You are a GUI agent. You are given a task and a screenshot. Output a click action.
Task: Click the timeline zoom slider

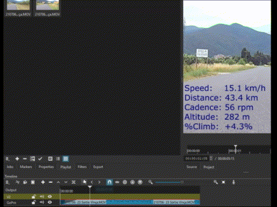169,182
